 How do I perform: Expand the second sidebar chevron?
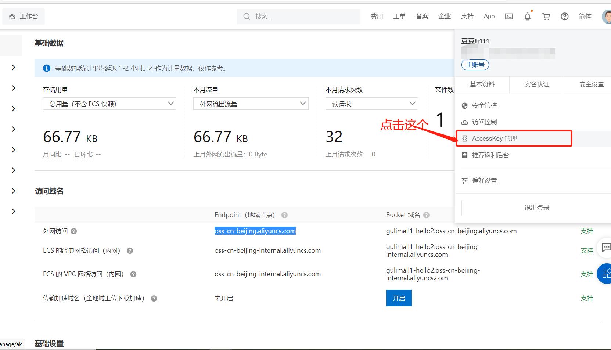(x=13, y=88)
